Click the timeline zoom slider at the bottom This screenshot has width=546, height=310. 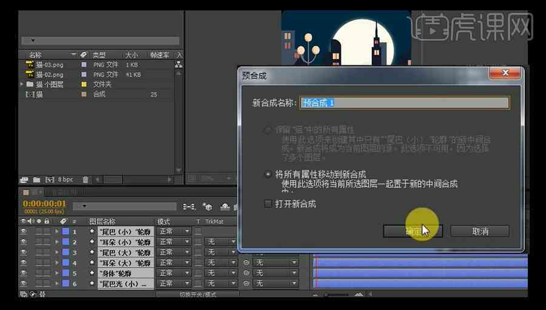(x=337, y=295)
